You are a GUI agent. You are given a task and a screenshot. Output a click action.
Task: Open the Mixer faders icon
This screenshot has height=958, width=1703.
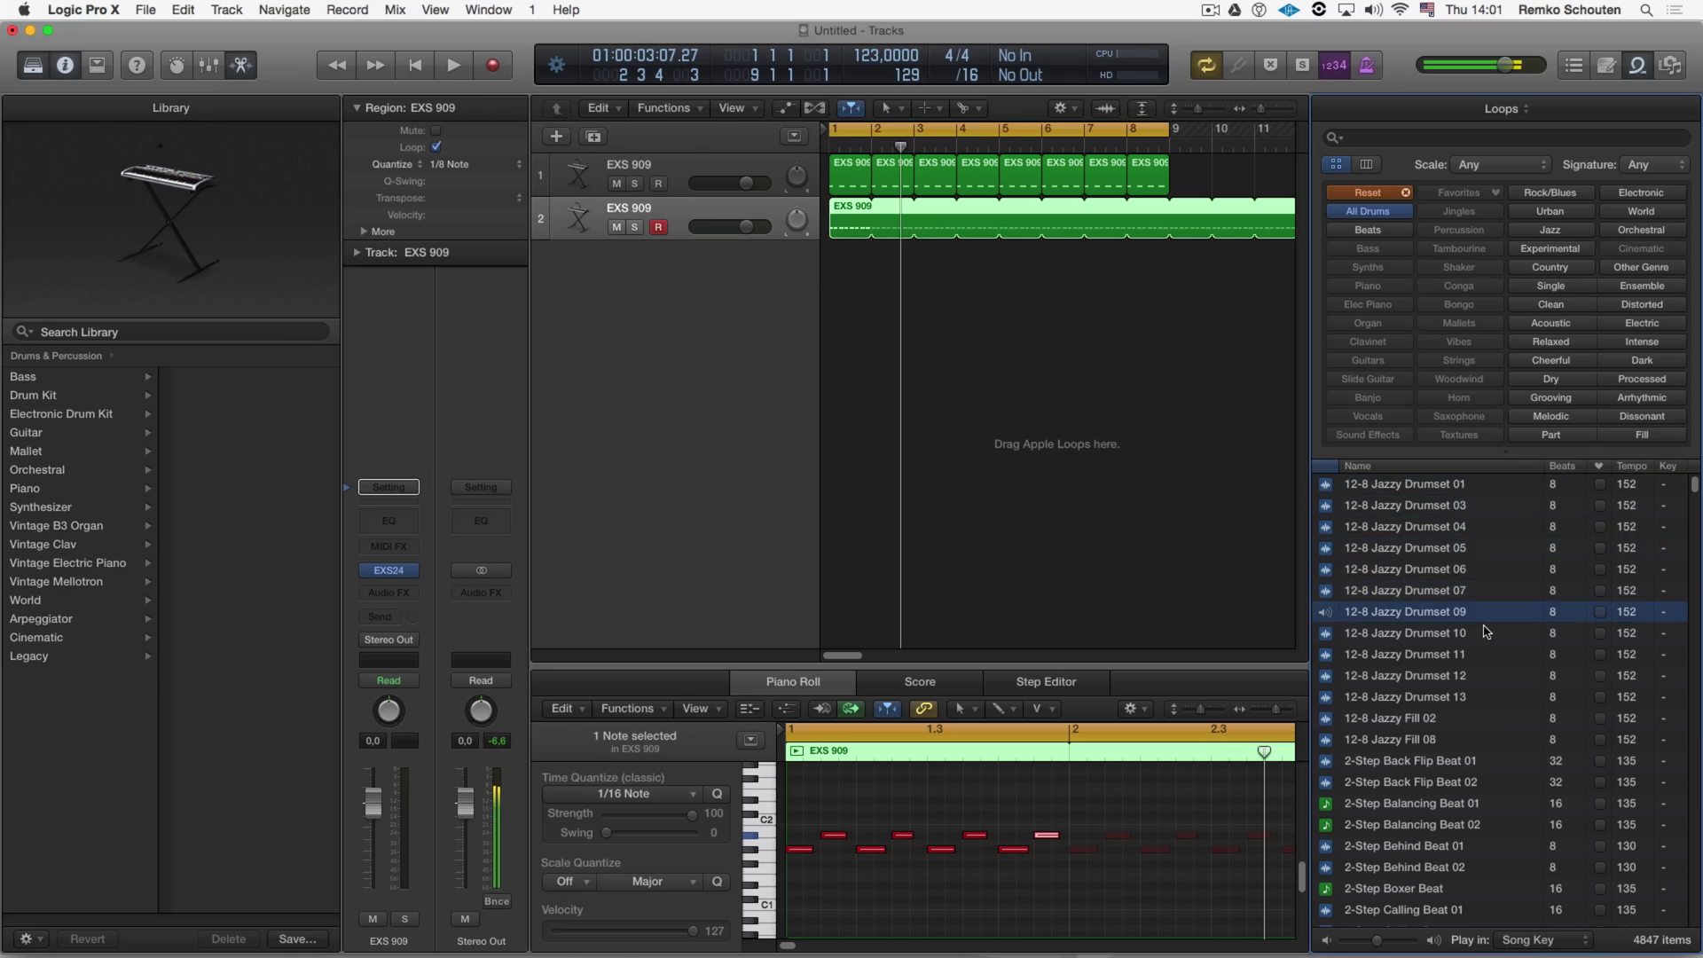point(208,65)
